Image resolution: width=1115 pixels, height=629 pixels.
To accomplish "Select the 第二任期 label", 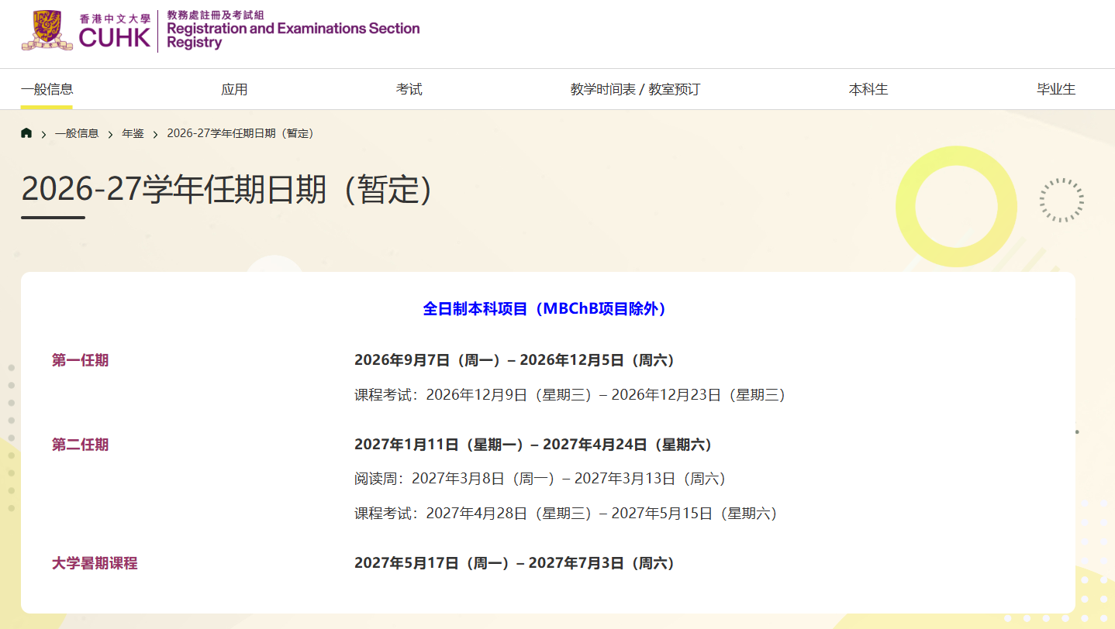I will point(80,445).
